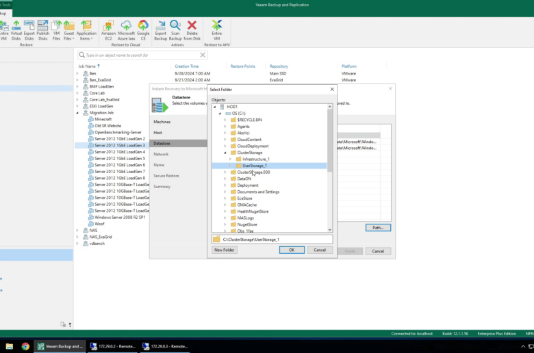Select the UserStorage_1 folder
This screenshot has height=353, width=534.
(x=255, y=166)
